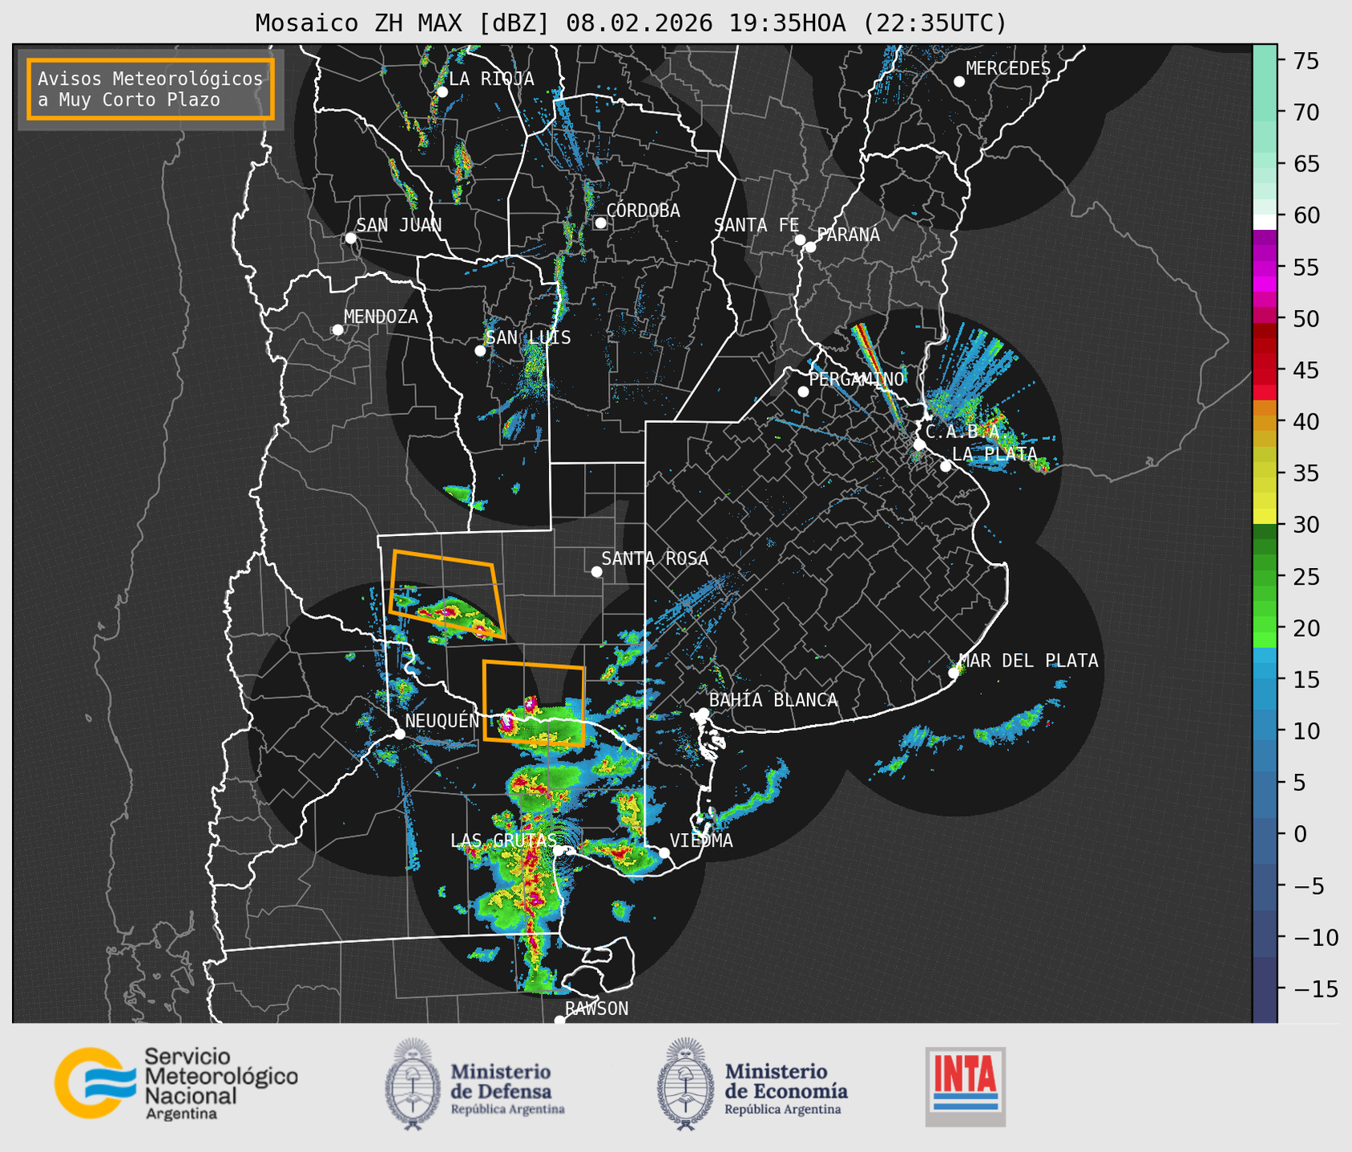Click the Paraná city marker
Screen dimensions: 1352x1152
pos(810,247)
